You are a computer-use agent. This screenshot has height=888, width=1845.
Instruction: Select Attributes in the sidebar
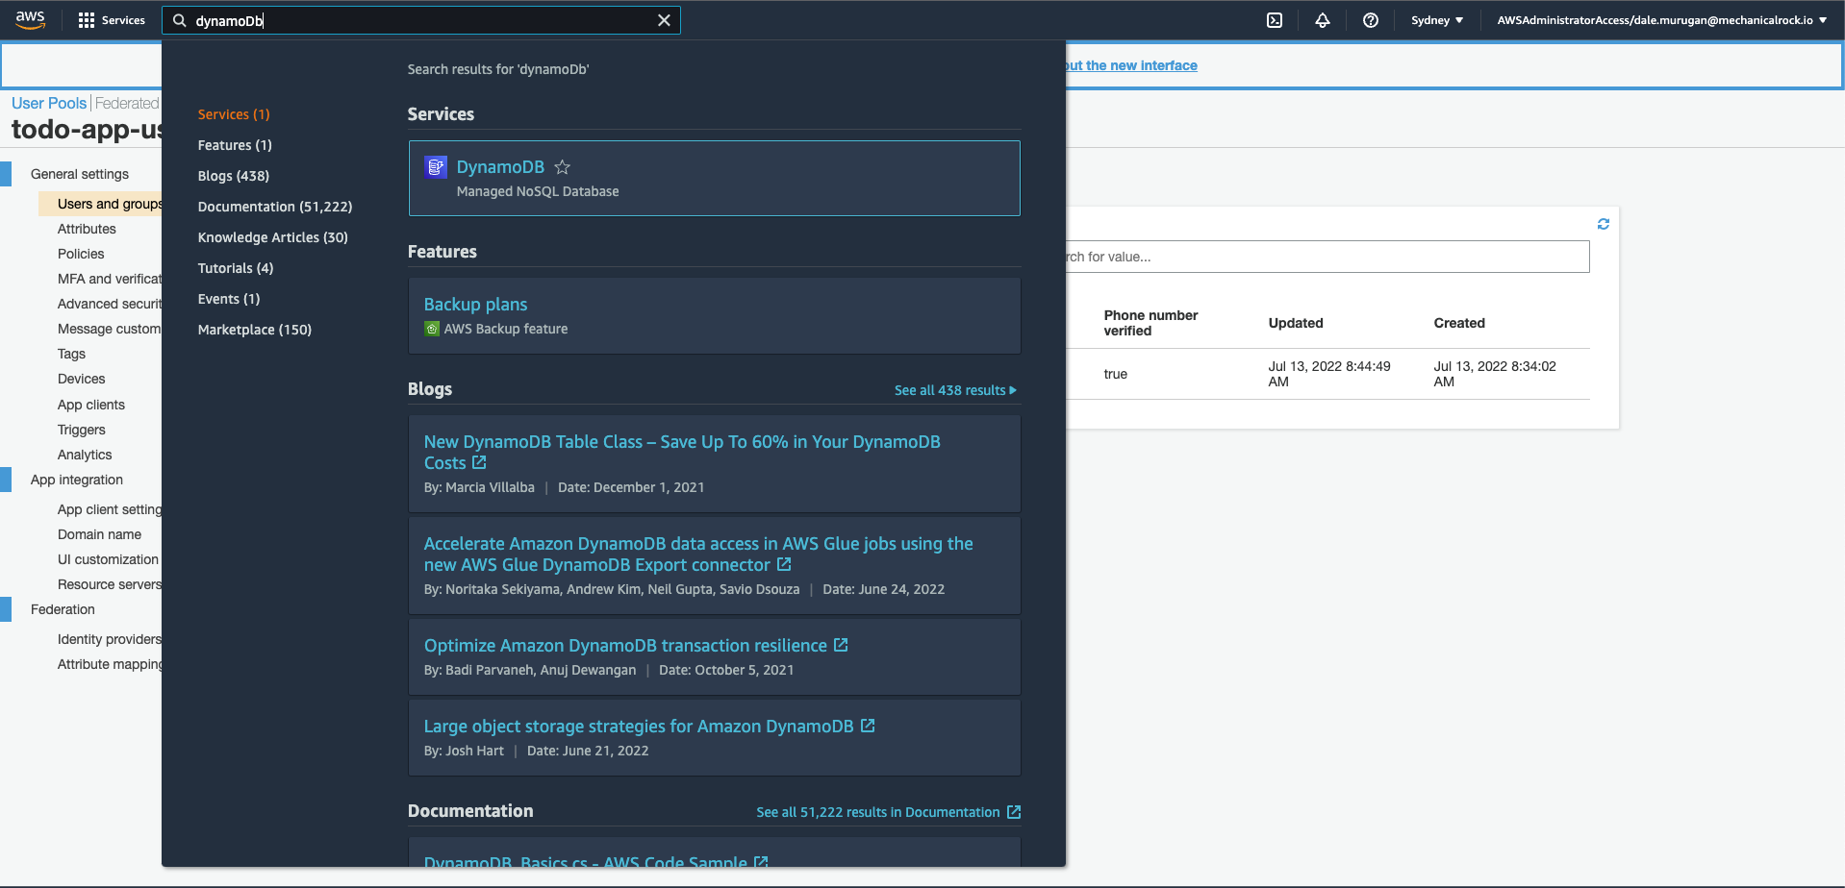click(87, 229)
